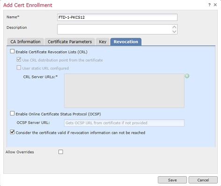Screen dimensions: 221x186
Task: Click the Name input field
Action: [117, 17]
